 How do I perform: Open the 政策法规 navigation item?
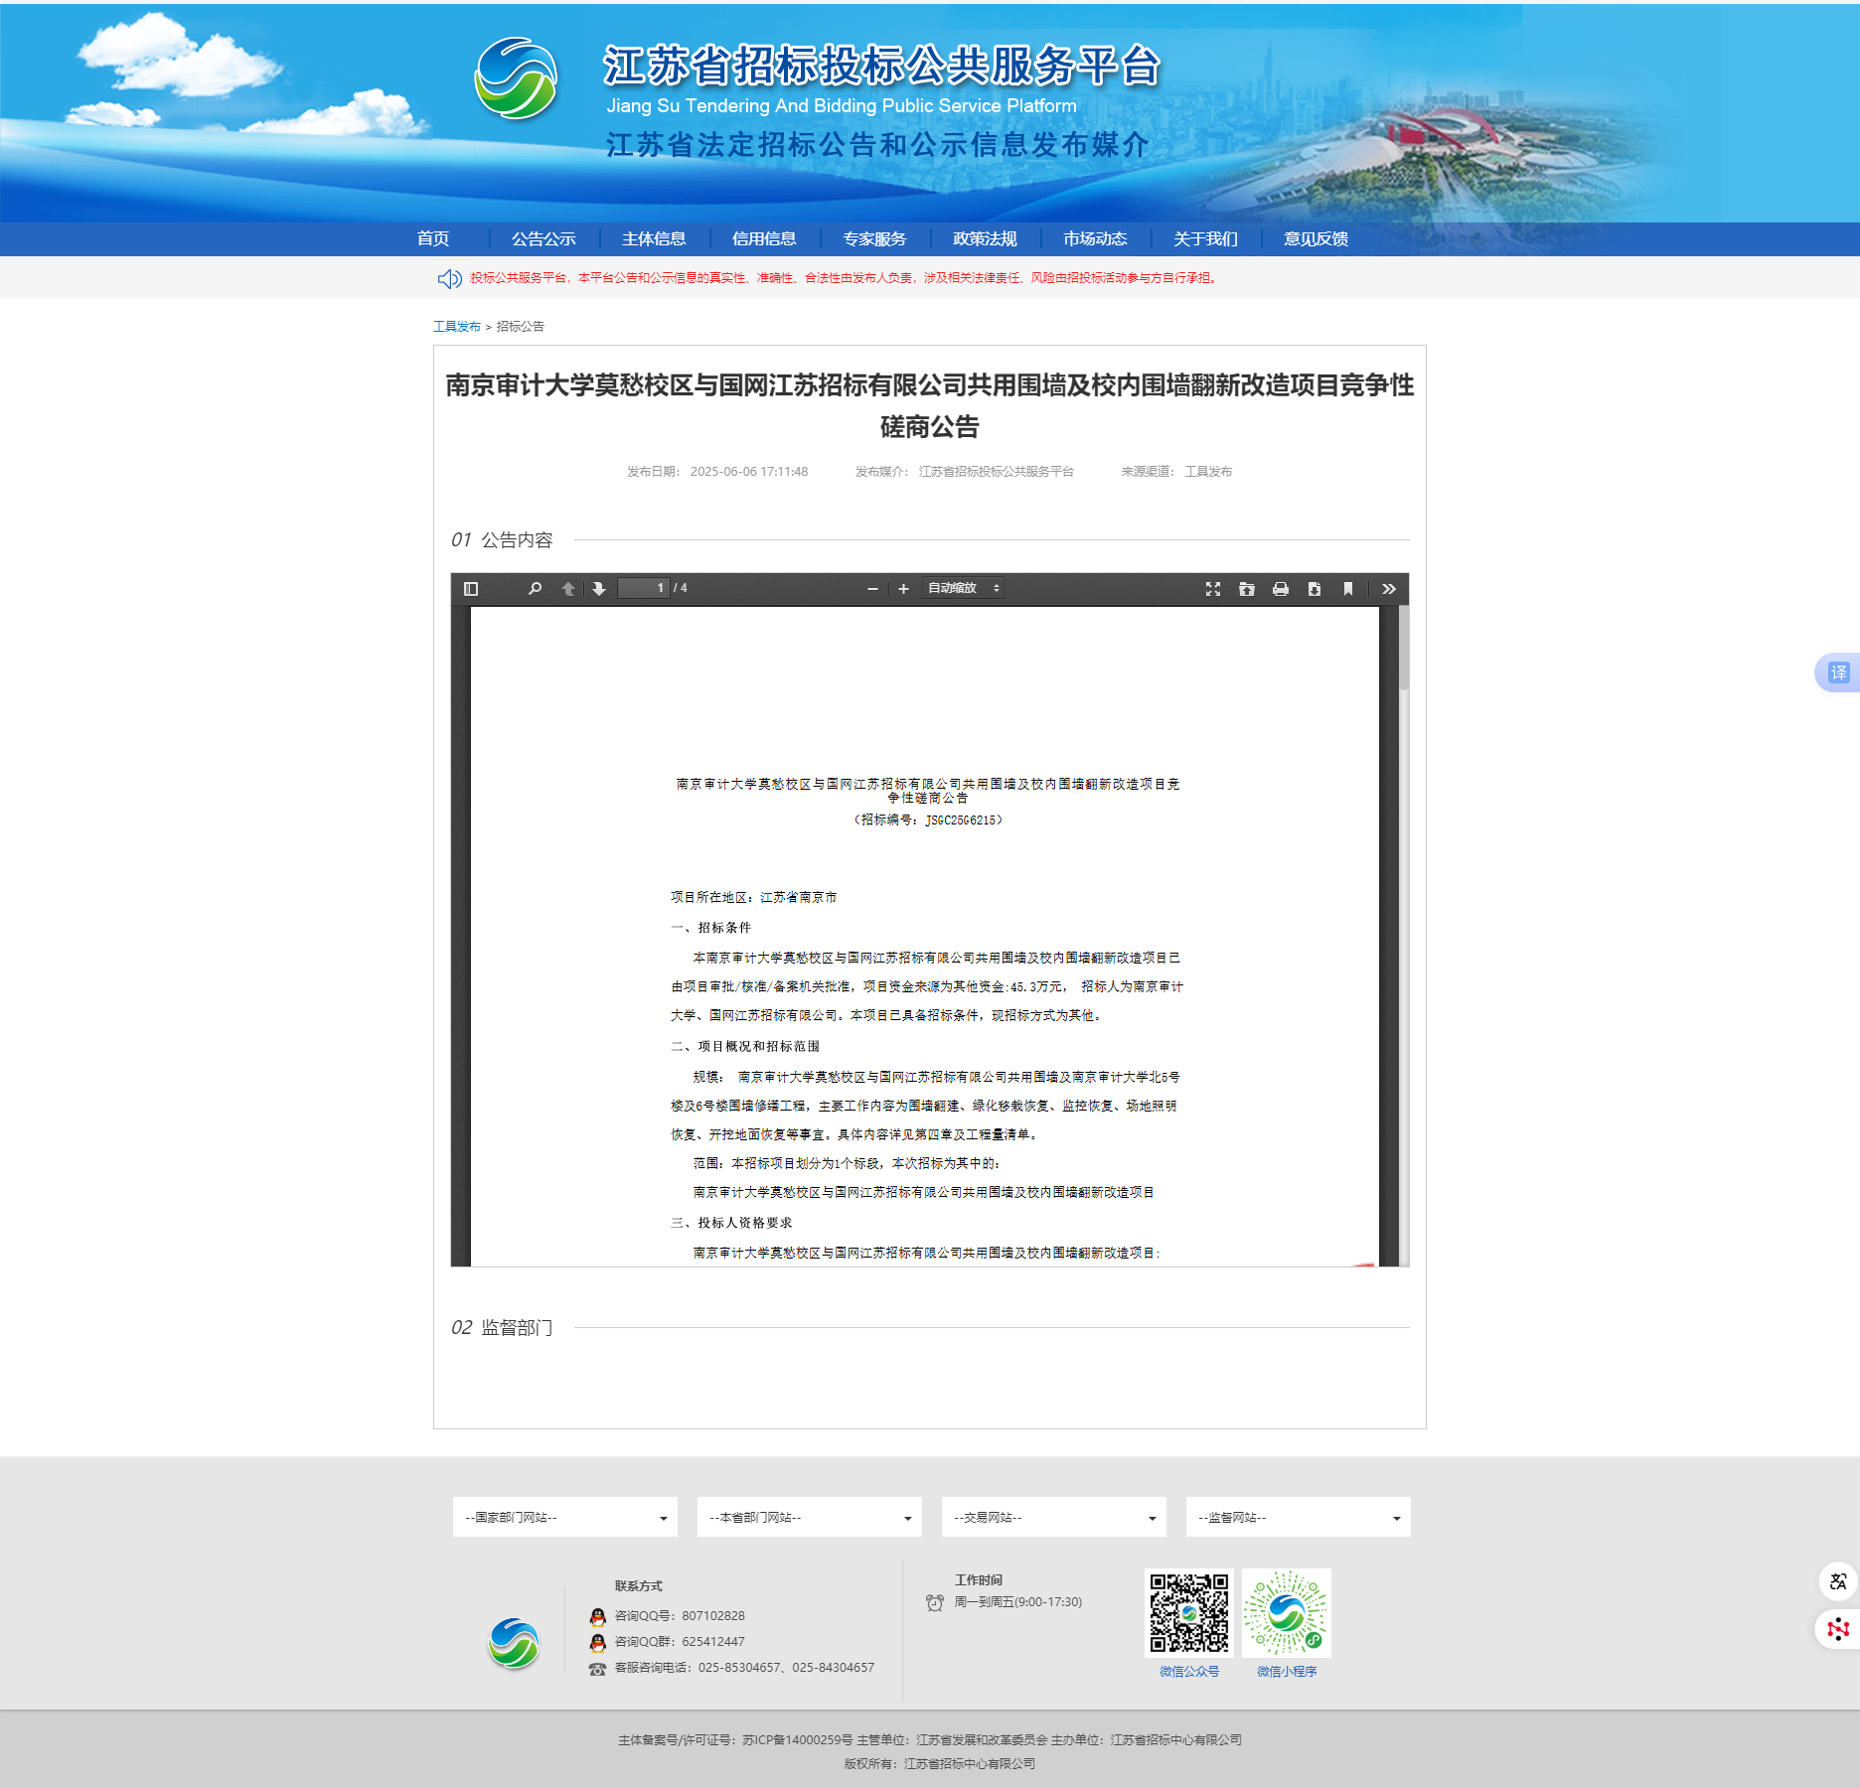click(x=985, y=238)
